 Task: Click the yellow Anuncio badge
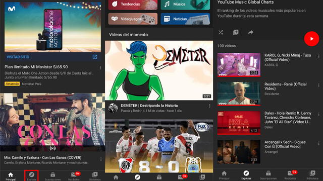pos(12,84)
